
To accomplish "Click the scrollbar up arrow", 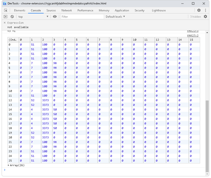I will pos(207,32).
